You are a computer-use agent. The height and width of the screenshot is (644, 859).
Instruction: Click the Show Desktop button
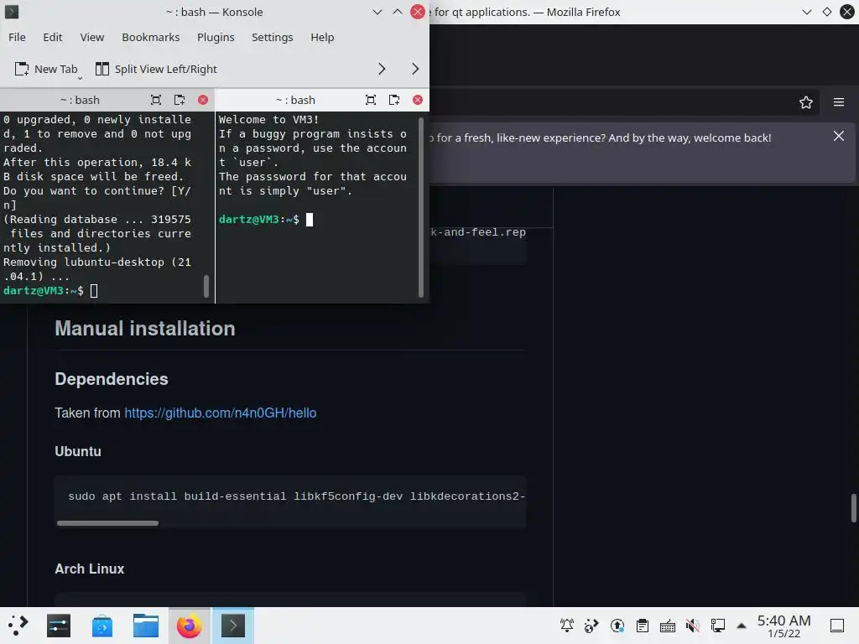[x=838, y=626]
